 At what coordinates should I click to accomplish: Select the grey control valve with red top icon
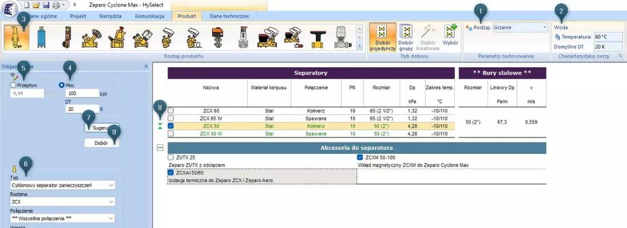pos(243,37)
